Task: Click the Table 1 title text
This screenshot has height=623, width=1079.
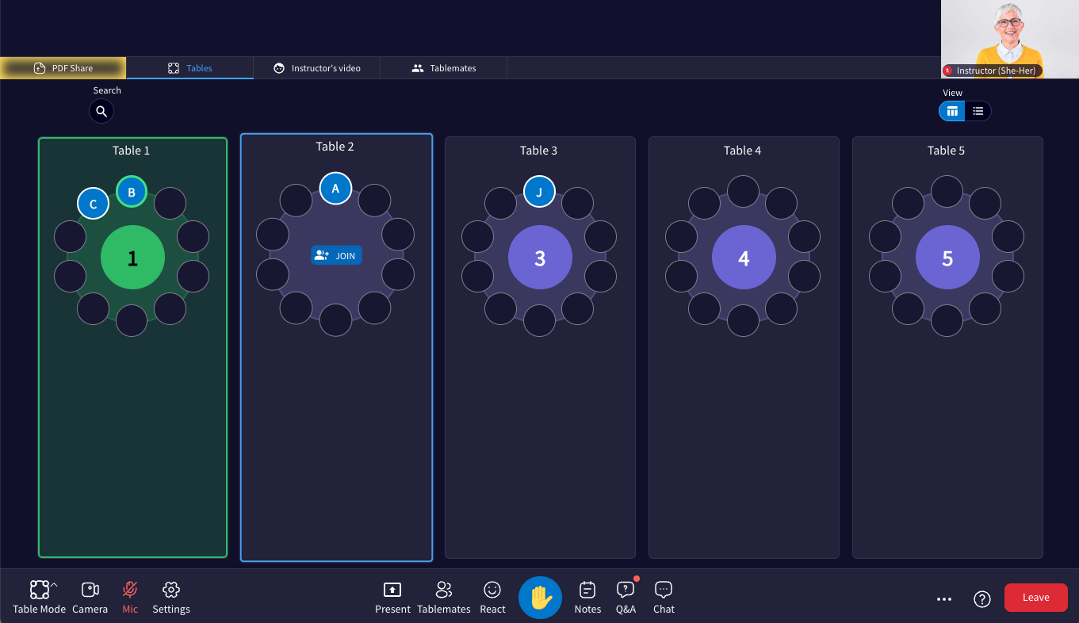Action: coord(131,151)
